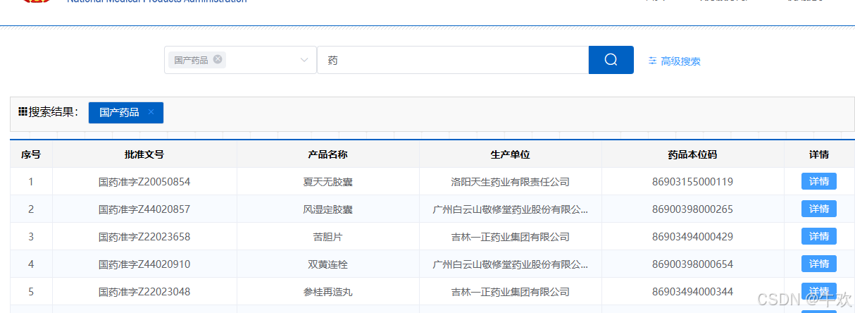Screen dimensions: 855x313
Task: Click the manufacturer cell in the 苦胆片 row
Action: (510, 237)
